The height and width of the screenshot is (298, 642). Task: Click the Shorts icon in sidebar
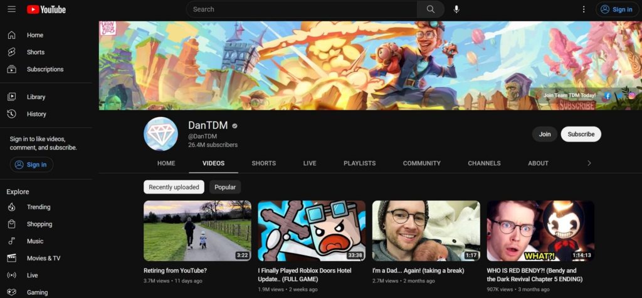pos(11,53)
